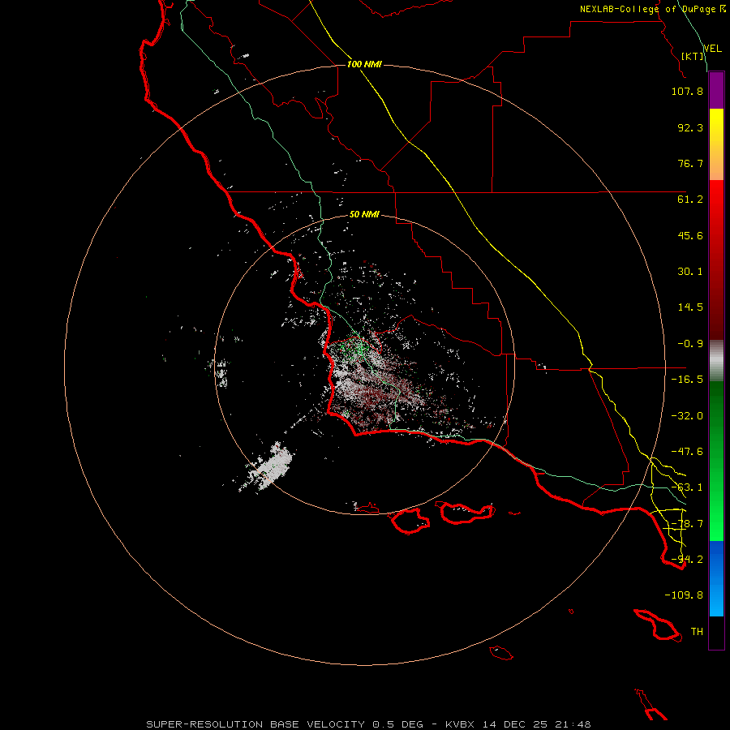Click the 50 NMI range ring label
The height and width of the screenshot is (730, 730).
[x=364, y=215]
